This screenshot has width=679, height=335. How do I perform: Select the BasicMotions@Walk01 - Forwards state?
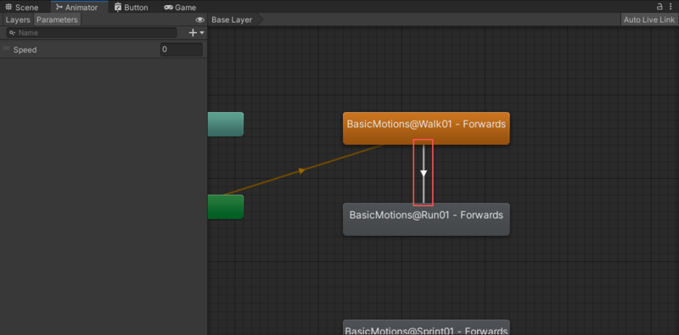tap(426, 128)
